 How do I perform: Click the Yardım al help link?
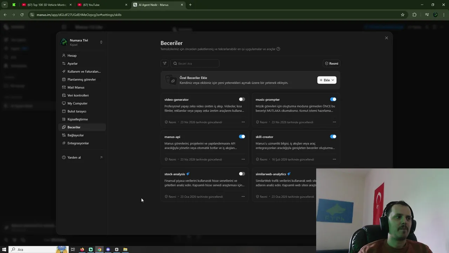point(82,157)
